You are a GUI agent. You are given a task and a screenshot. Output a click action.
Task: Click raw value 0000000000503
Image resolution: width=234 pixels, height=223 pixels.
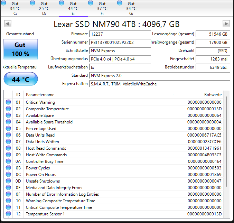[205, 168]
